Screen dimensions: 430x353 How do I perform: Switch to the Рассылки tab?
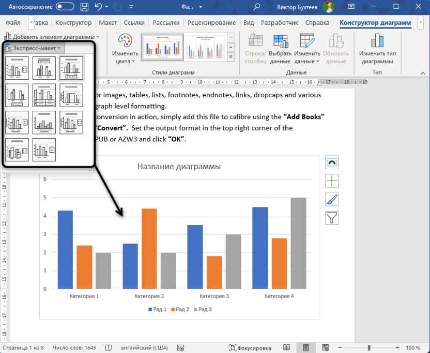[x=166, y=23]
